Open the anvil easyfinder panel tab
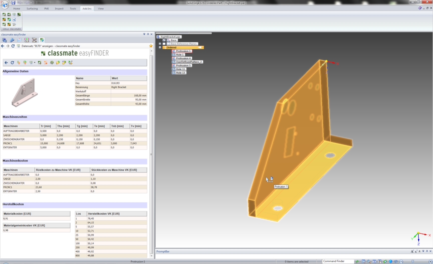The height and width of the screenshot is (264, 433). pyautogui.click(x=34, y=40)
